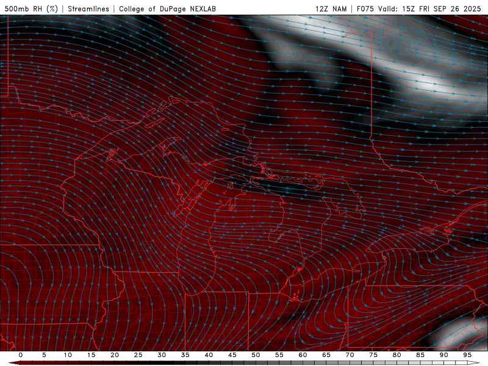Click the colorbar label "55"
This screenshot has width=488, height=366.
[x=279, y=355]
